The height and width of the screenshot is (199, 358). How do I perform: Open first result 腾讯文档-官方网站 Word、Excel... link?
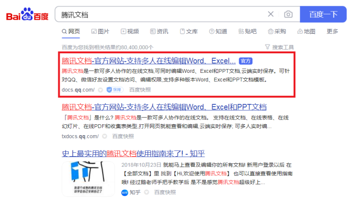click(148, 61)
